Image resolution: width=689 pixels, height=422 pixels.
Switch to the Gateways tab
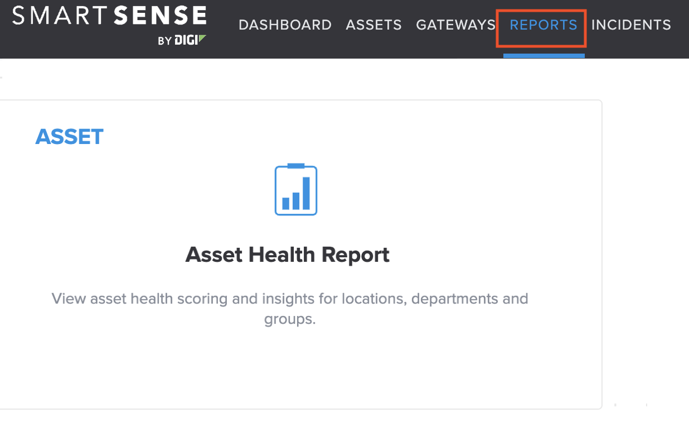(455, 25)
